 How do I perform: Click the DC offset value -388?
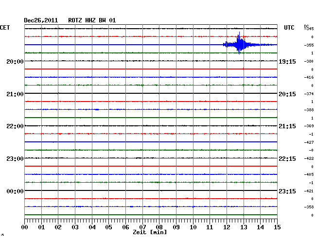pos(309,110)
